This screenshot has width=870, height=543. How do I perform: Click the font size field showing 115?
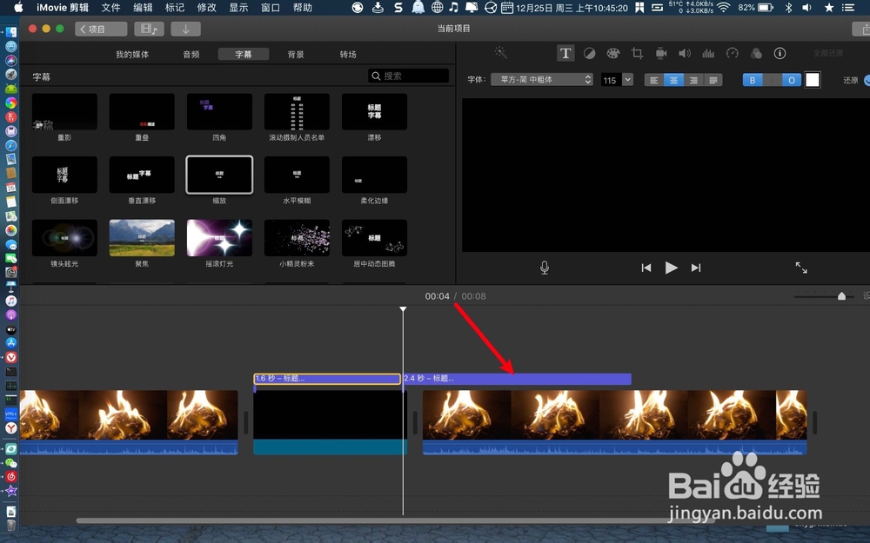coord(611,80)
